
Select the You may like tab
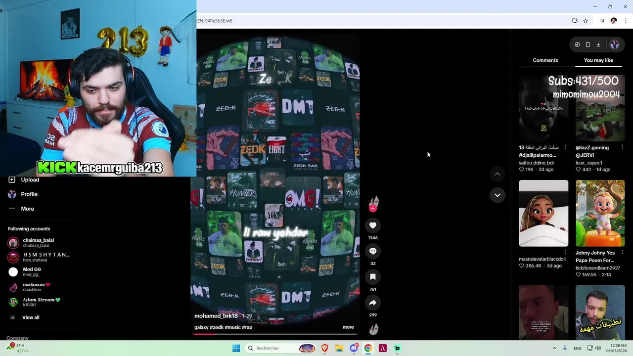click(x=598, y=60)
